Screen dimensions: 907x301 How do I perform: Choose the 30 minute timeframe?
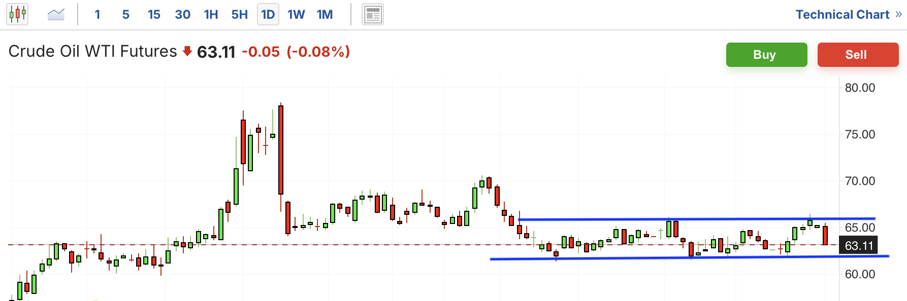[182, 15]
